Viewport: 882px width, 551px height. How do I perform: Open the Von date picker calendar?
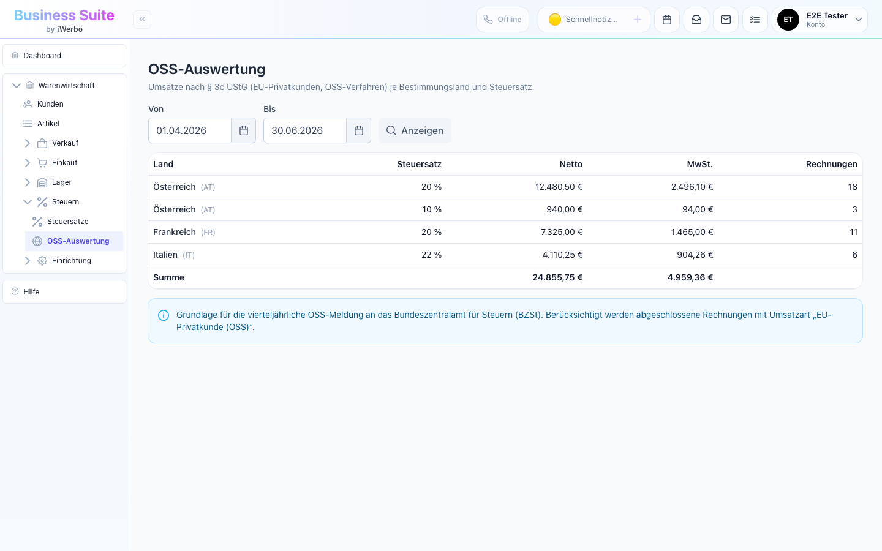click(244, 130)
